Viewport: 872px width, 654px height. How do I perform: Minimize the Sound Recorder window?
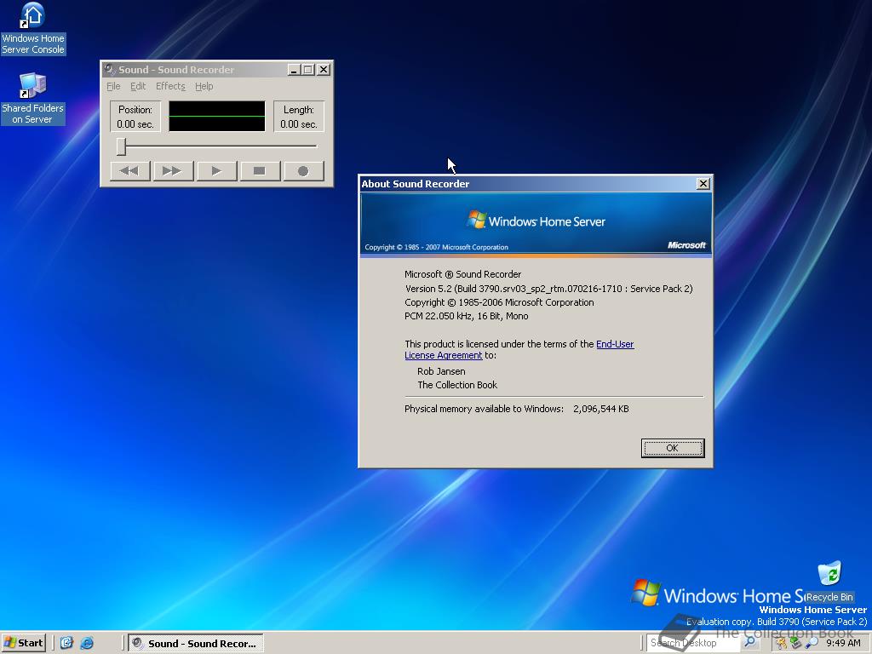click(x=294, y=70)
